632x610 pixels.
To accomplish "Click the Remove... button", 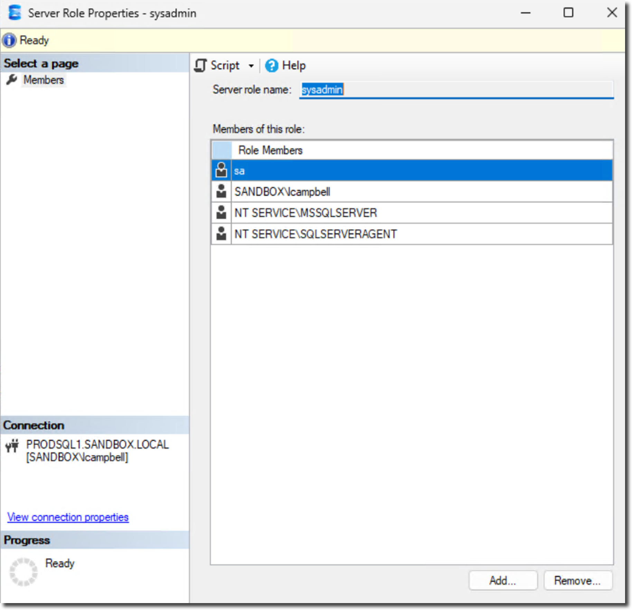I will point(578,581).
